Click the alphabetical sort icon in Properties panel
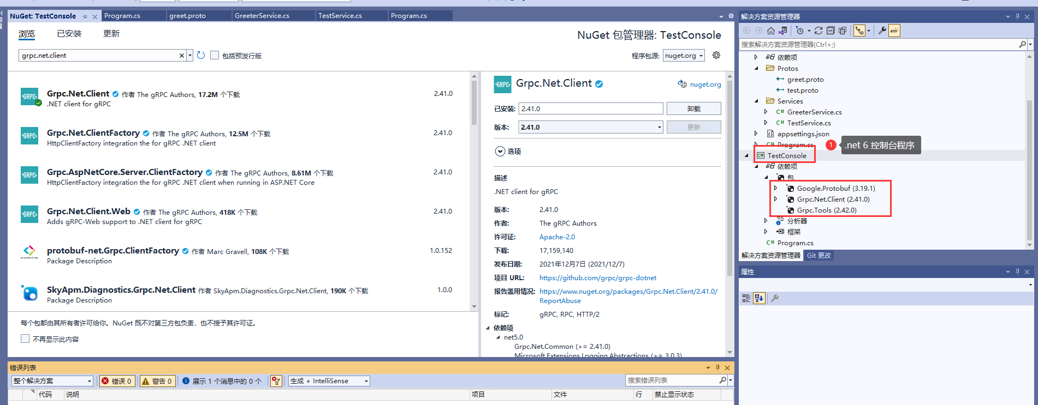Screen dimensions: 1038x405 coord(759,298)
